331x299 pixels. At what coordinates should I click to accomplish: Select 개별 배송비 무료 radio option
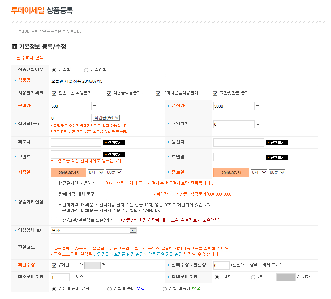click(x=109, y=289)
